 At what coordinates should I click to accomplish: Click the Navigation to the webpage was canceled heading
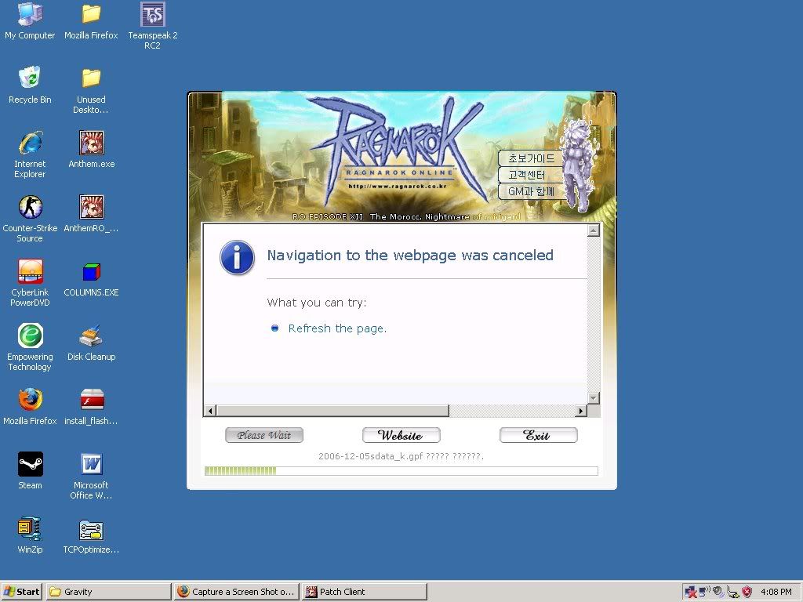(x=410, y=256)
